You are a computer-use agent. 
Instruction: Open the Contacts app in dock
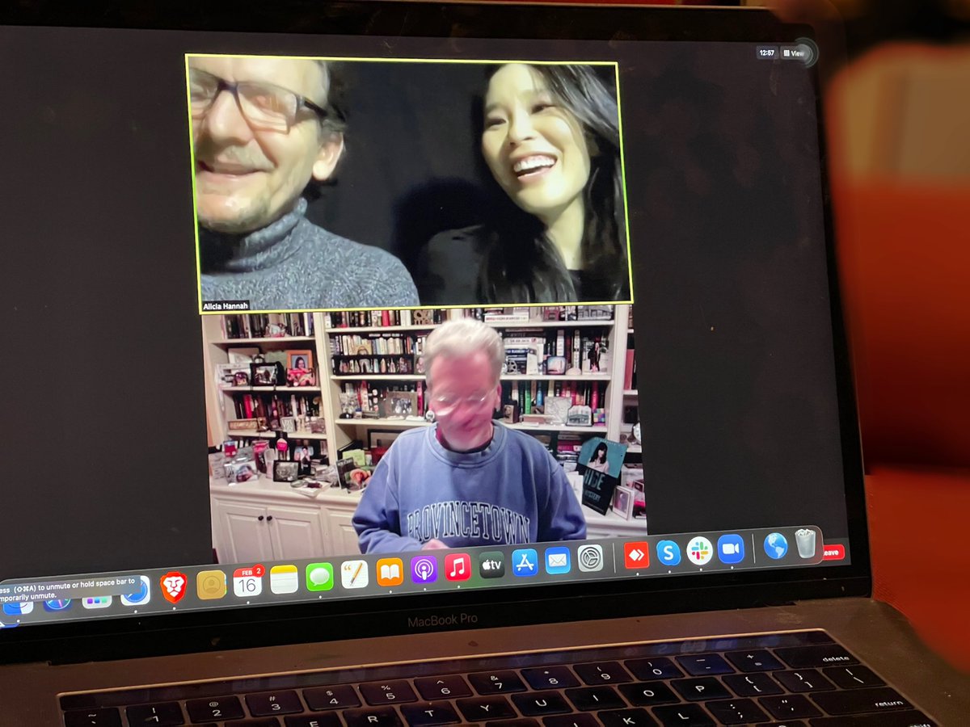pyautogui.click(x=211, y=584)
